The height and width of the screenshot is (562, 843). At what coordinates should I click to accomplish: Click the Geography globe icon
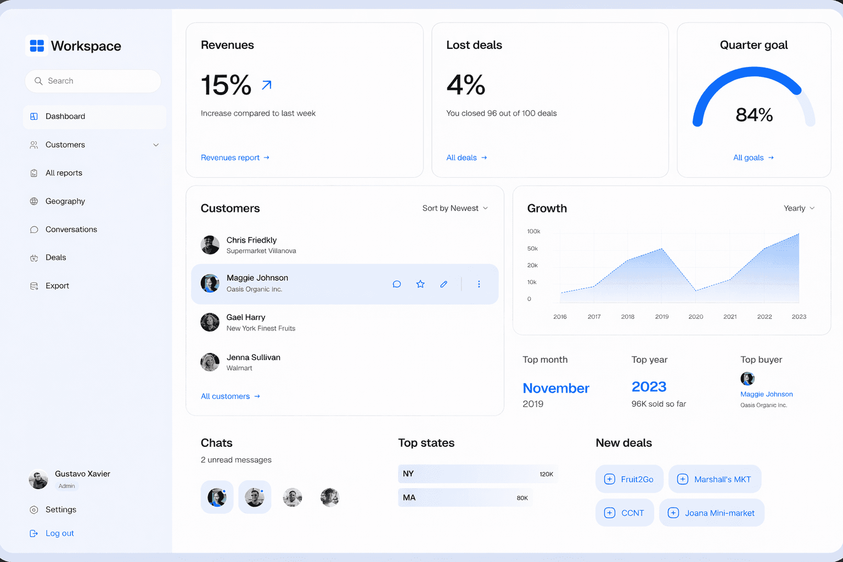tap(34, 201)
